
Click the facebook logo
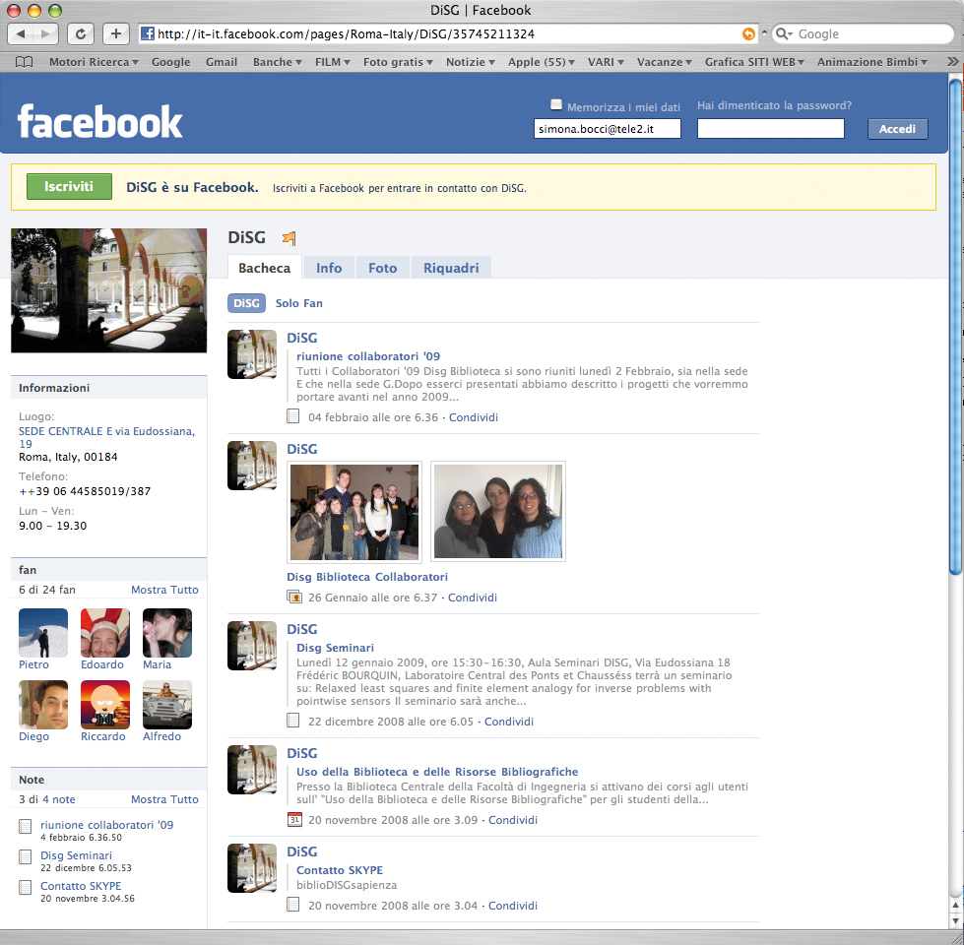click(100, 121)
